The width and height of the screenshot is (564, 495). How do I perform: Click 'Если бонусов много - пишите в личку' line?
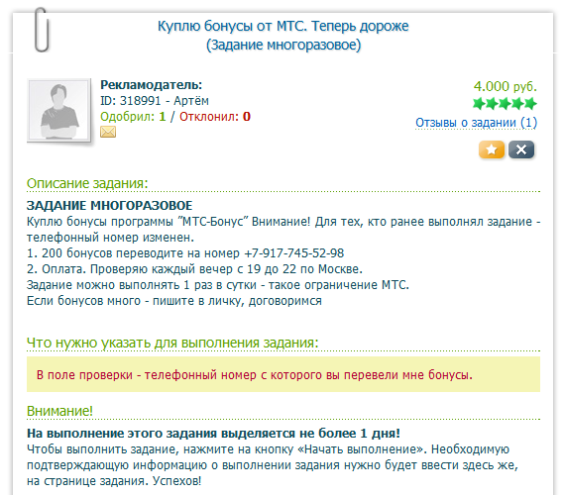(x=174, y=301)
